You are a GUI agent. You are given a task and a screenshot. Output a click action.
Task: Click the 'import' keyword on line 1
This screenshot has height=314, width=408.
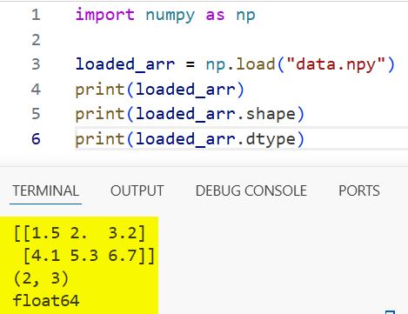pyautogui.click(x=105, y=15)
